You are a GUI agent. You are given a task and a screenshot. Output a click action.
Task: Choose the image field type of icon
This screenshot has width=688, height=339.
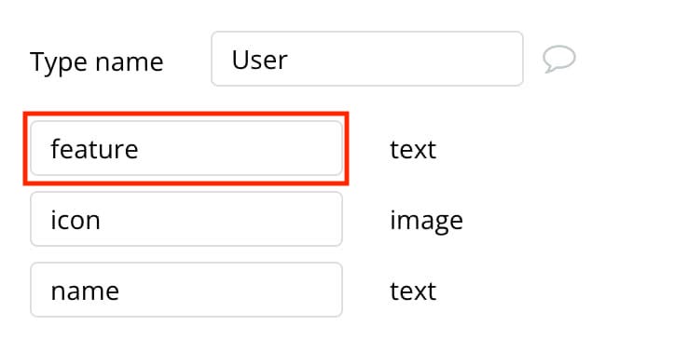426,221
